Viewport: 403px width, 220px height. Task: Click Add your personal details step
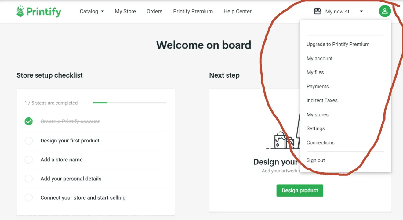pyautogui.click(x=71, y=179)
